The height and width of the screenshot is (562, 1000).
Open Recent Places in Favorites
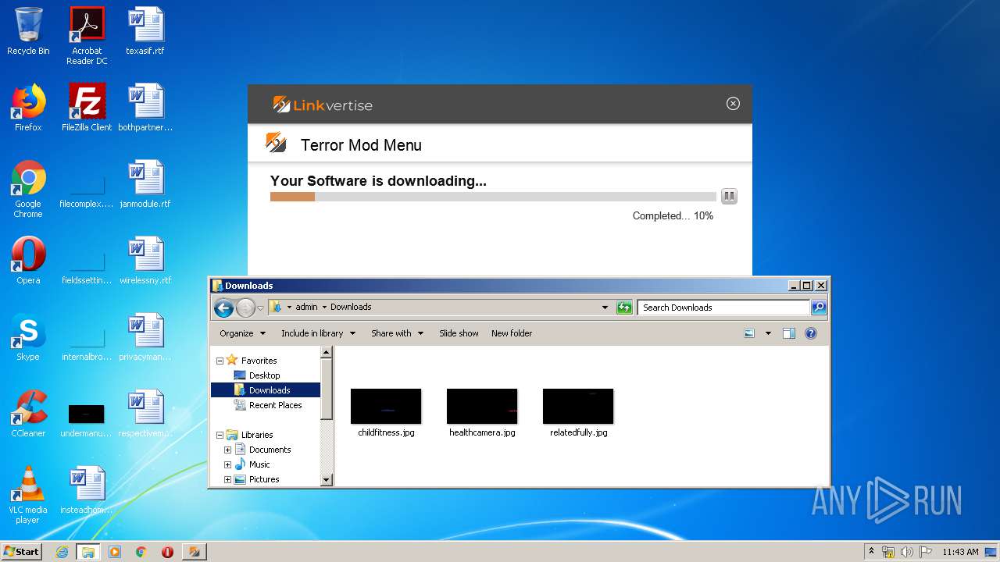coord(275,405)
